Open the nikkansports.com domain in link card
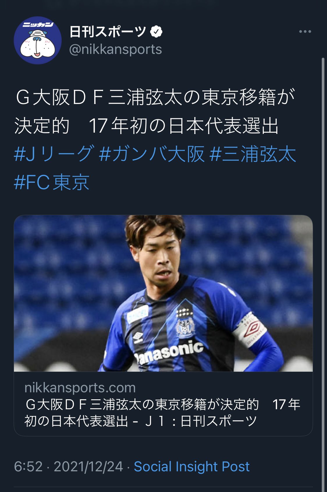Screen dimensions: 327x492 (x=80, y=388)
